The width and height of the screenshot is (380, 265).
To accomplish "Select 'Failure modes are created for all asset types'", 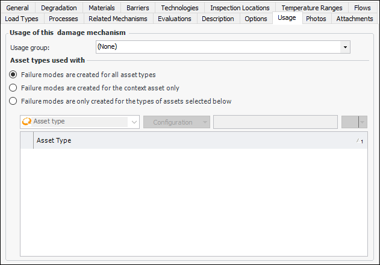I will (x=13, y=75).
